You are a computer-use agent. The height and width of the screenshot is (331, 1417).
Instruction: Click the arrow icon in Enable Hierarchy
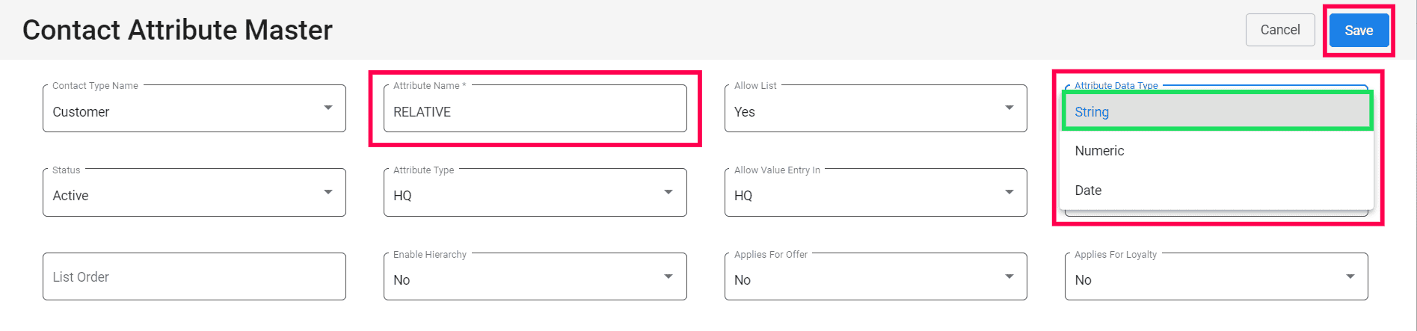[668, 276]
